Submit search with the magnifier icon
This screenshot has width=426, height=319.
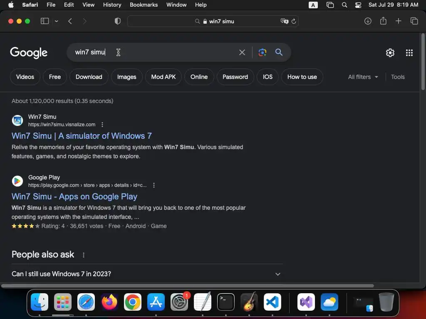pos(279,52)
